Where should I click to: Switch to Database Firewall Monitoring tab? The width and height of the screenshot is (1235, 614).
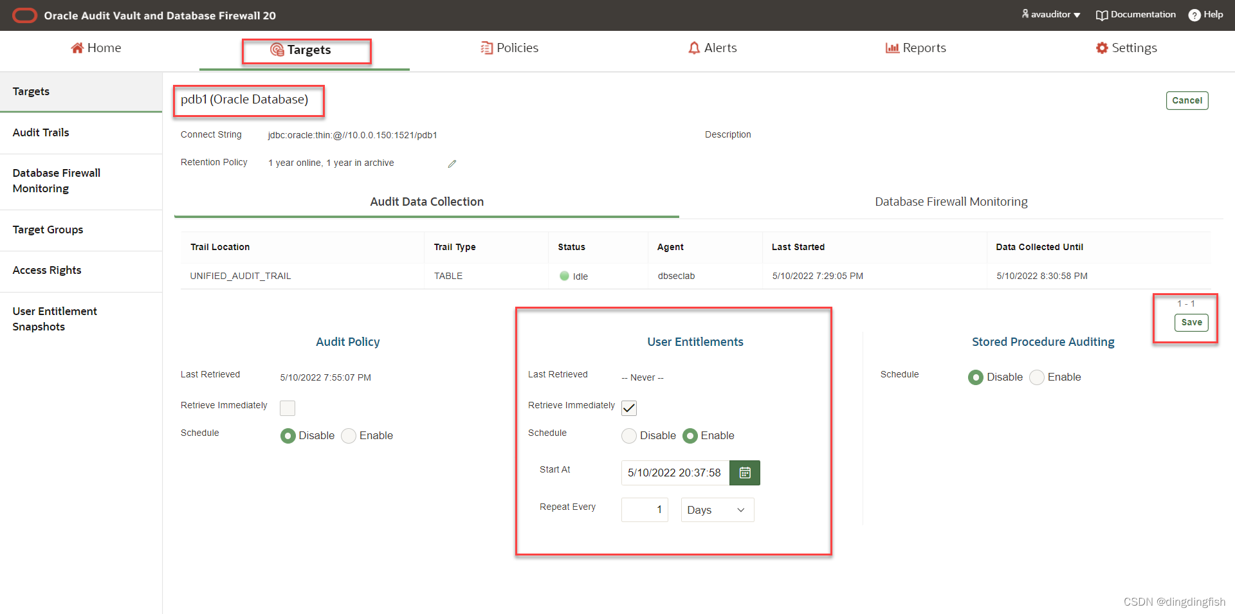951,203
